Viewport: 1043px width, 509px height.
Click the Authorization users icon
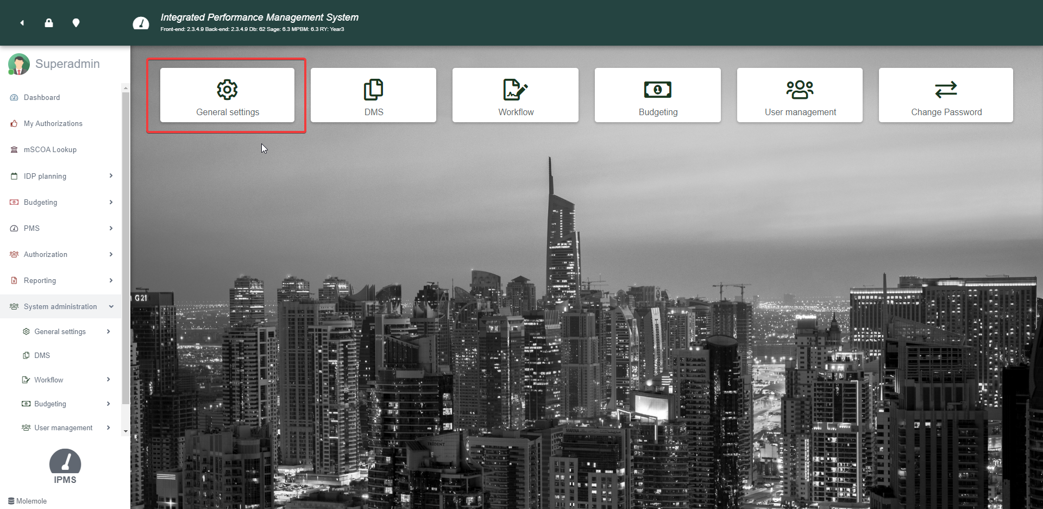click(x=14, y=254)
